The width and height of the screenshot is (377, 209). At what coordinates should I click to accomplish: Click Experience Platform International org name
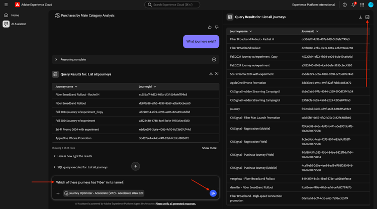coord(313,5)
